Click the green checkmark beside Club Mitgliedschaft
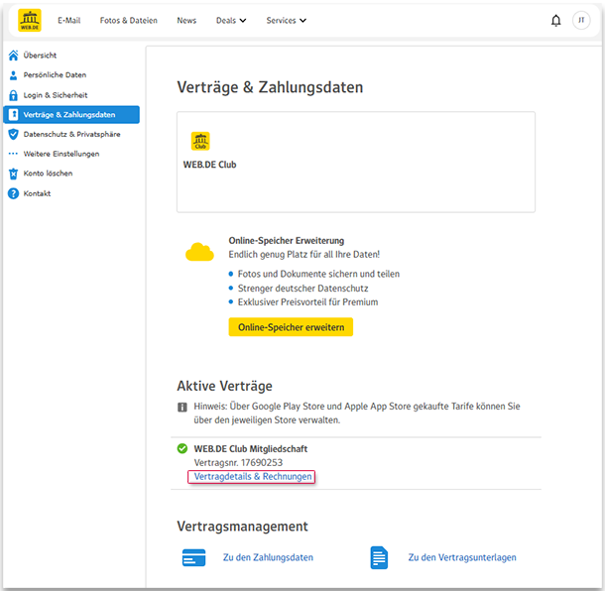The image size is (605, 591). coord(182,448)
